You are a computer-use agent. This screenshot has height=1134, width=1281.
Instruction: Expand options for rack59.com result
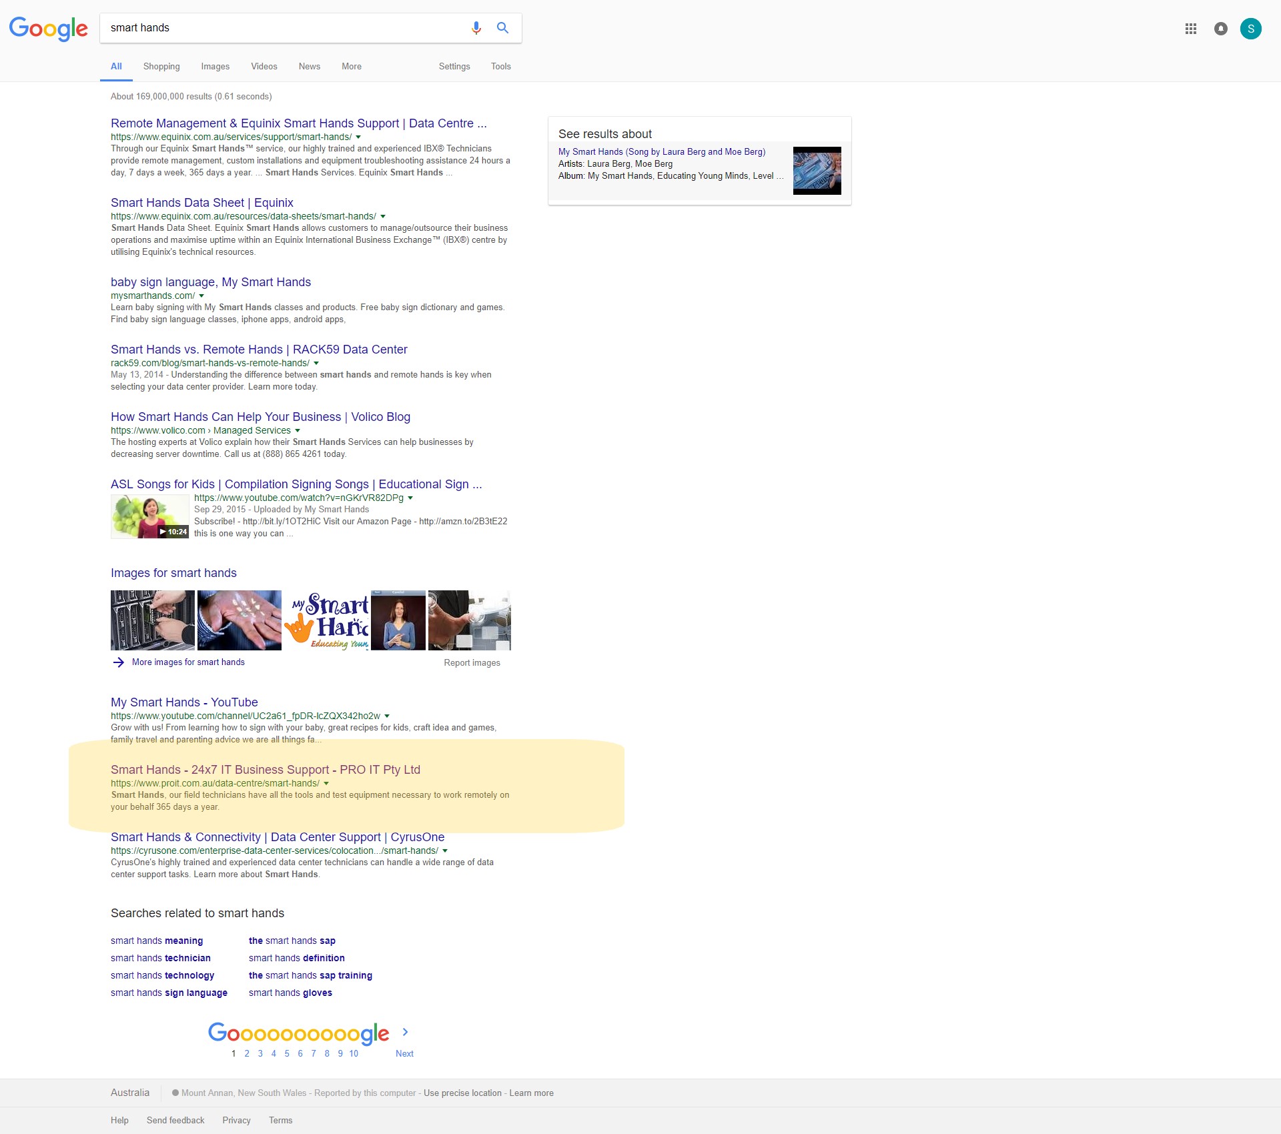[x=316, y=364]
